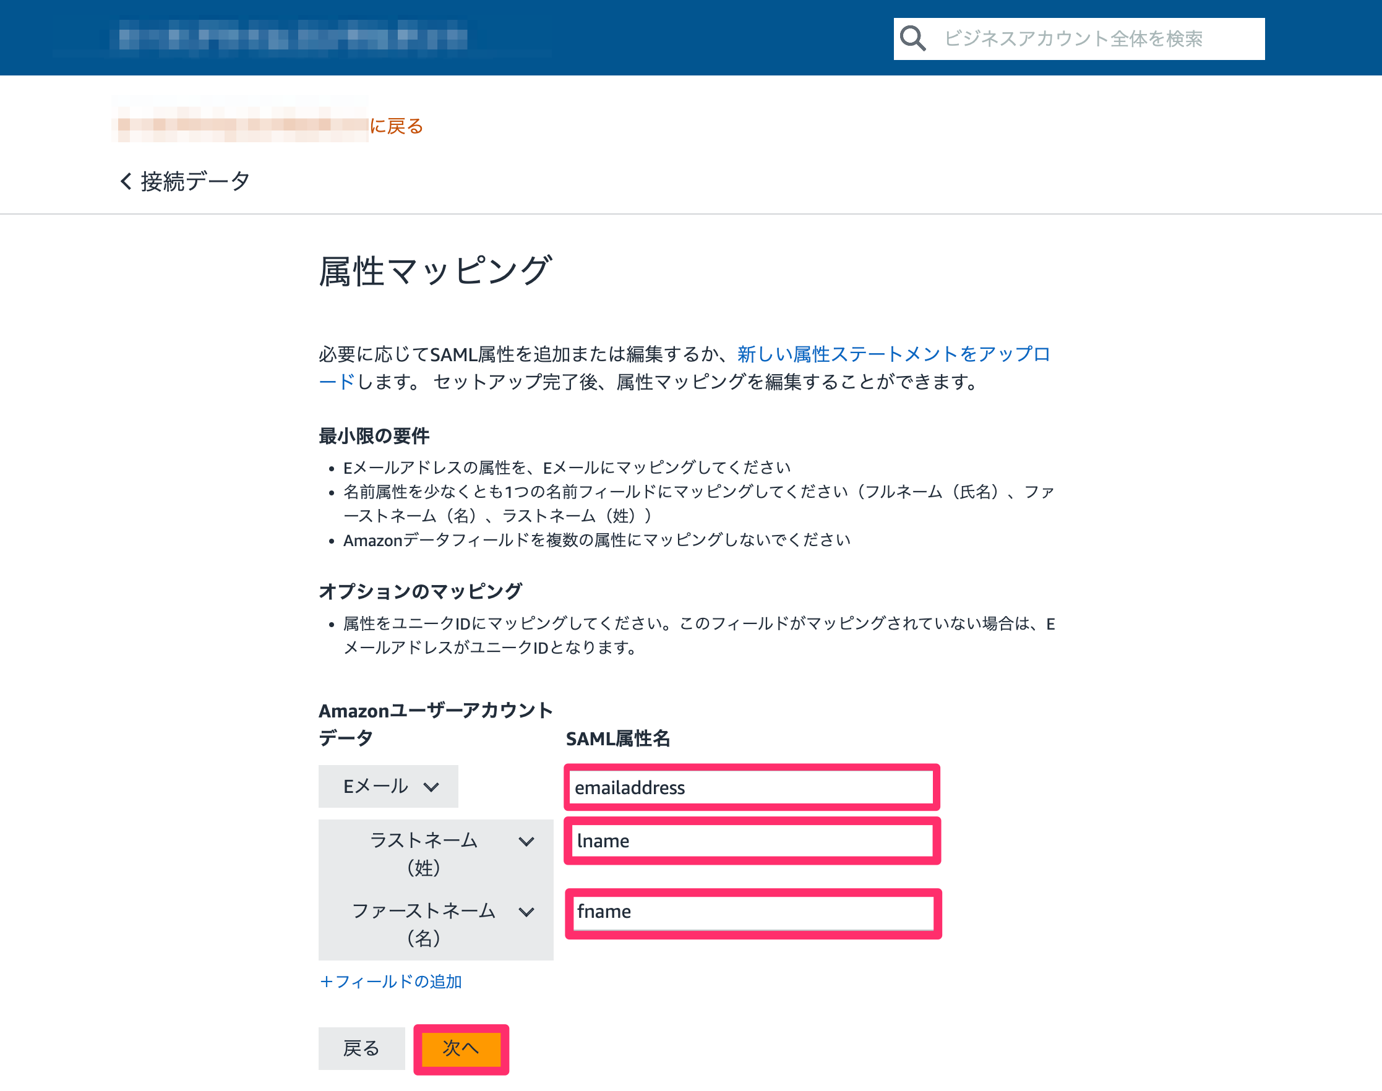This screenshot has width=1382, height=1091.
Task: Click the 接続データ heading text
Action: tap(195, 181)
